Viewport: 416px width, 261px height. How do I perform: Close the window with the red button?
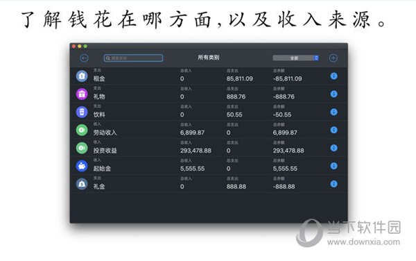[74, 47]
